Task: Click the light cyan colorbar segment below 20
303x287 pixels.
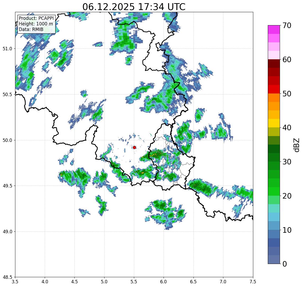Action: point(274,208)
